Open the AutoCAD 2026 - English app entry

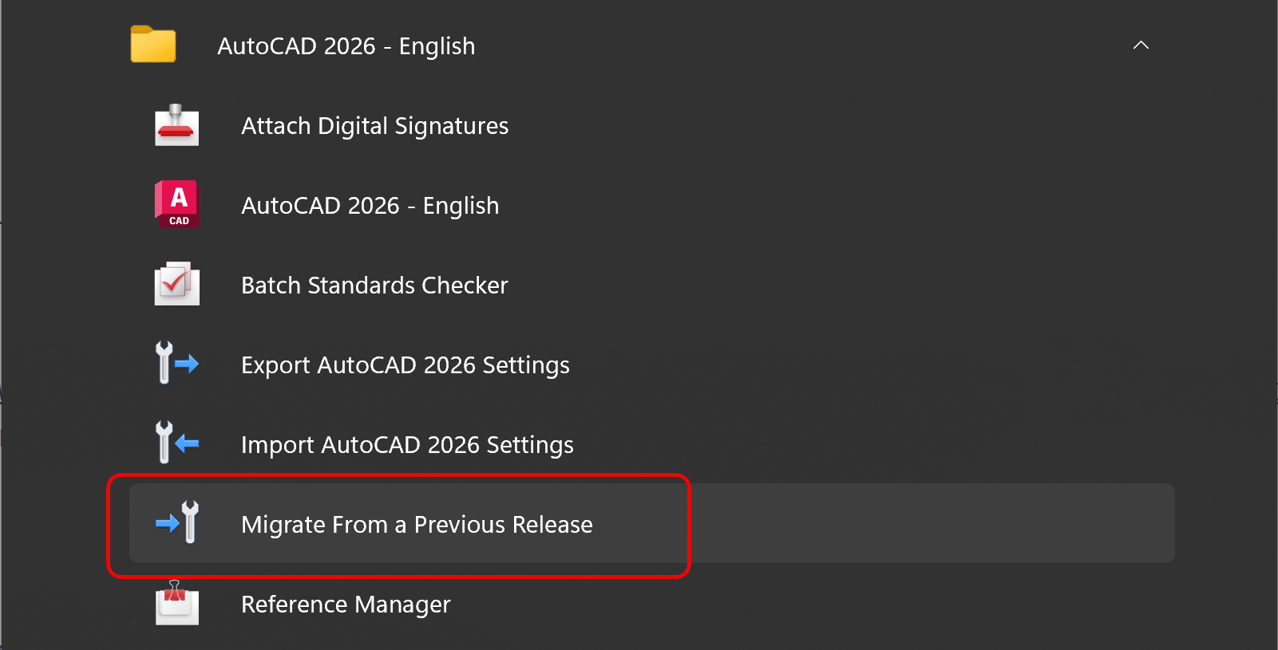[x=370, y=206]
